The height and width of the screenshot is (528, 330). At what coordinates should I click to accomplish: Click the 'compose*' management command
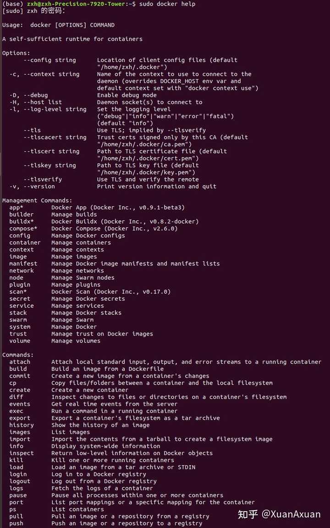point(23,229)
